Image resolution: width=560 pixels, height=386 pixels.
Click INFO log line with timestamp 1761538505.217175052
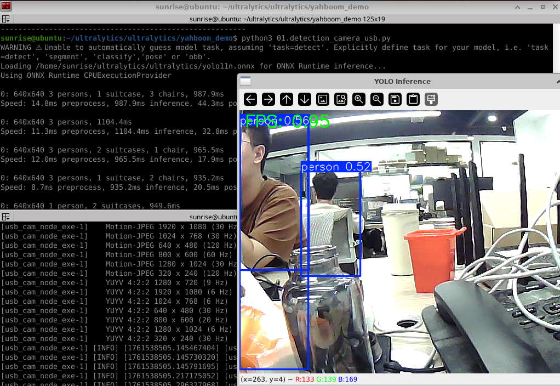point(118,376)
